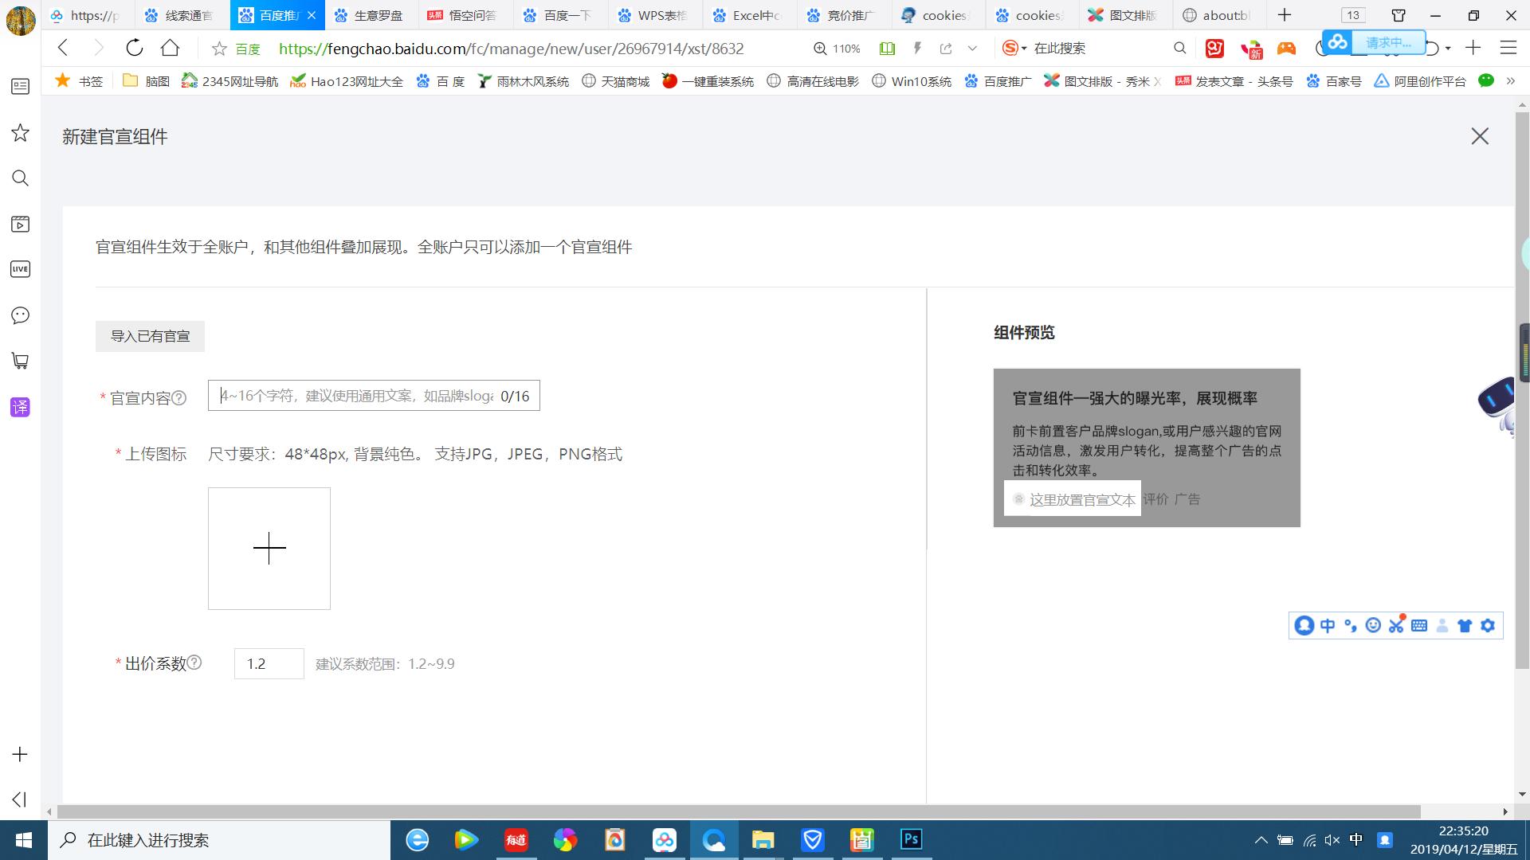The height and width of the screenshot is (860, 1530).
Task: Open the screenshot scissors tool on the IME bar
Action: [1395, 626]
